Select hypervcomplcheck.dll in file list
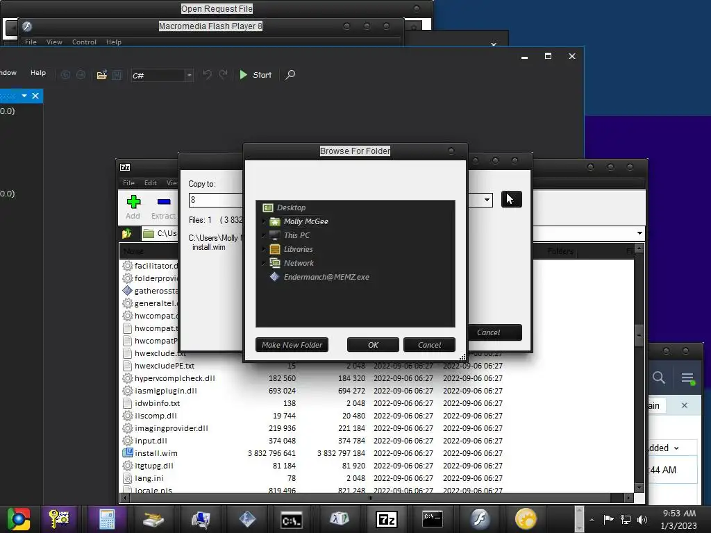This screenshot has height=533, width=711. 174,378
